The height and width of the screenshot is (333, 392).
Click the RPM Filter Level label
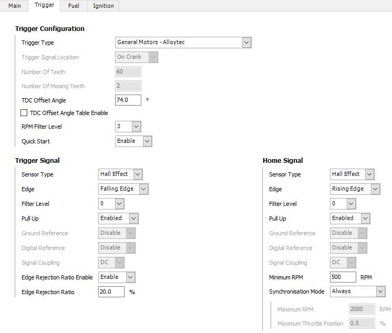tap(42, 127)
